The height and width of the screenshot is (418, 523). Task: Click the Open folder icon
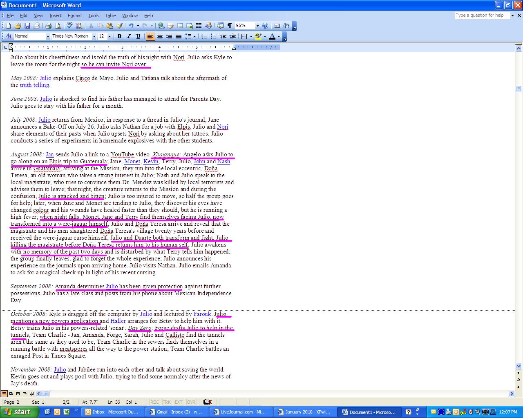pos(18,26)
